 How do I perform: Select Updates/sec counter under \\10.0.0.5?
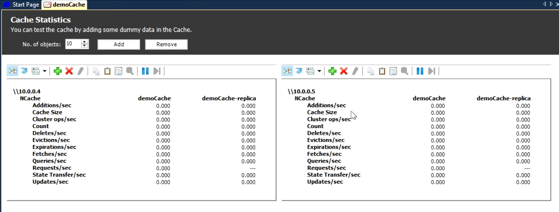(325, 182)
